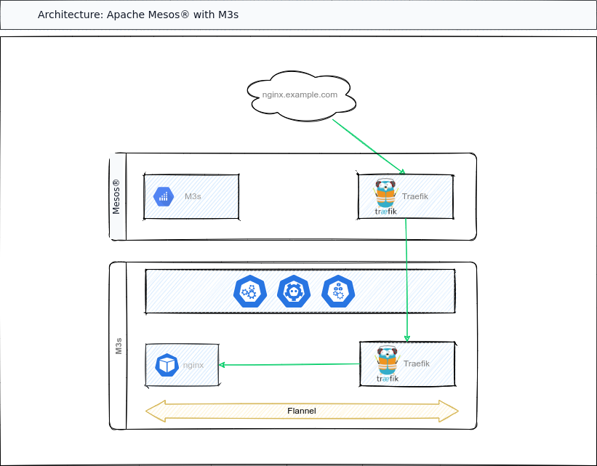This screenshot has height=466, width=597.
Task: Select the Flannel double-headed arrow
Action: click(x=302, y=411)
